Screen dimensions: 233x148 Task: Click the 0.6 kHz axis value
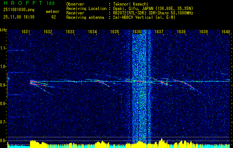3,141
